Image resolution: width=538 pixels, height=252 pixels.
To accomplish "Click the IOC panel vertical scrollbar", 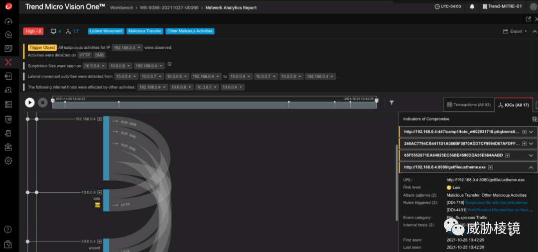I will (398, 182).
